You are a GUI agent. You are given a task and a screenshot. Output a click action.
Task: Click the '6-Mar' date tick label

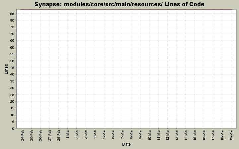(x=113, y=134)
